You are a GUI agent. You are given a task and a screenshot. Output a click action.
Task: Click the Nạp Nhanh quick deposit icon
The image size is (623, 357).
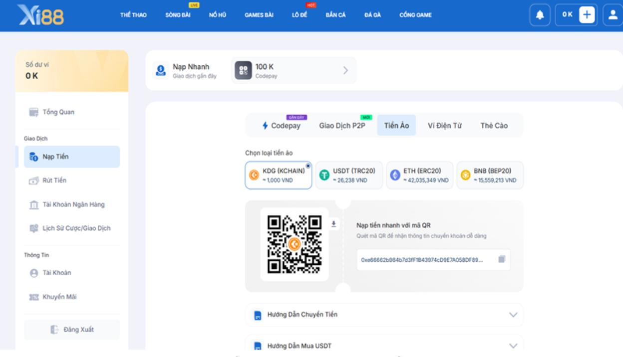pos(161,71)
